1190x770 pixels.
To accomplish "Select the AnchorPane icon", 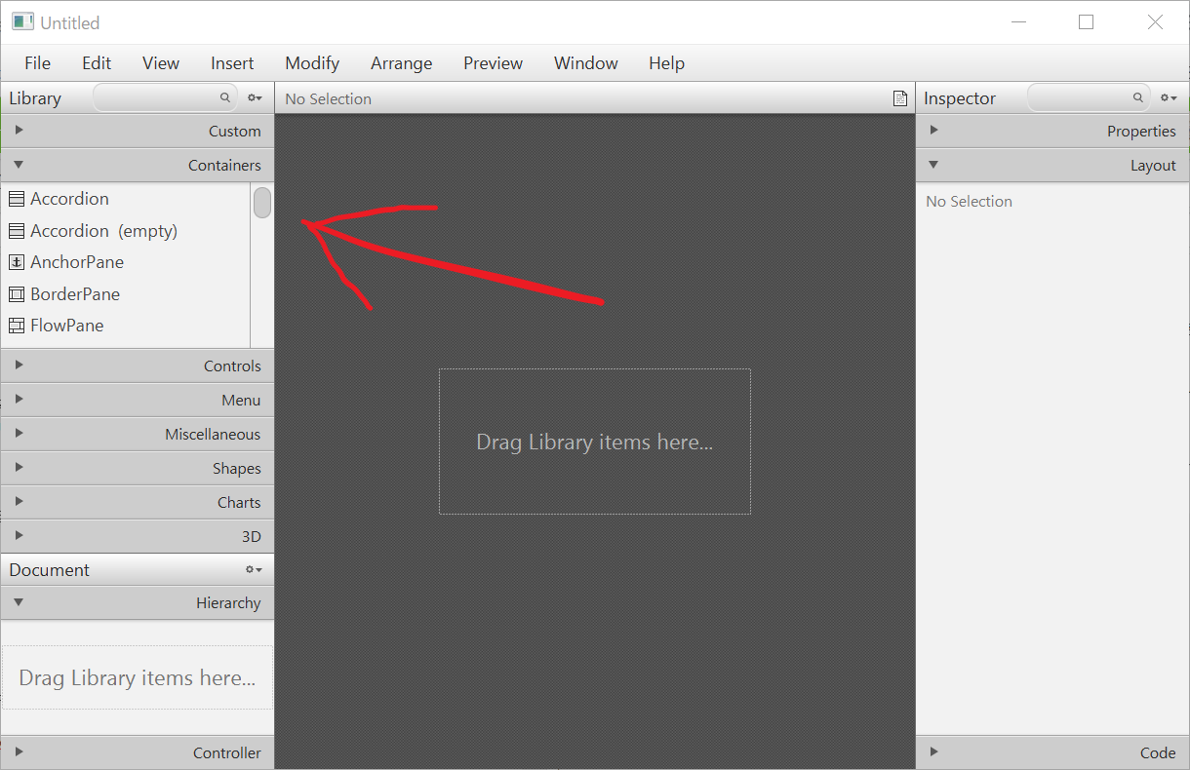I will coord(16,262).
